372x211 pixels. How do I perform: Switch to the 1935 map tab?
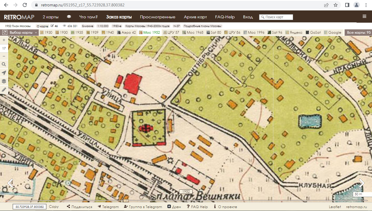click(x=77, y=33)
